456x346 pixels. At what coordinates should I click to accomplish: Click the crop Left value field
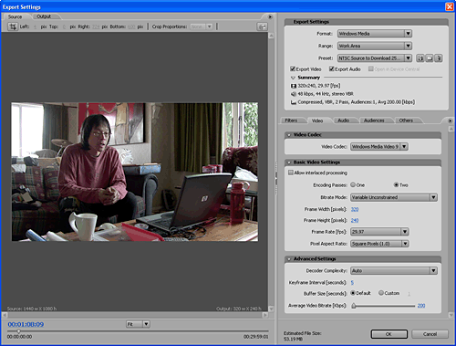pos(35,26)
